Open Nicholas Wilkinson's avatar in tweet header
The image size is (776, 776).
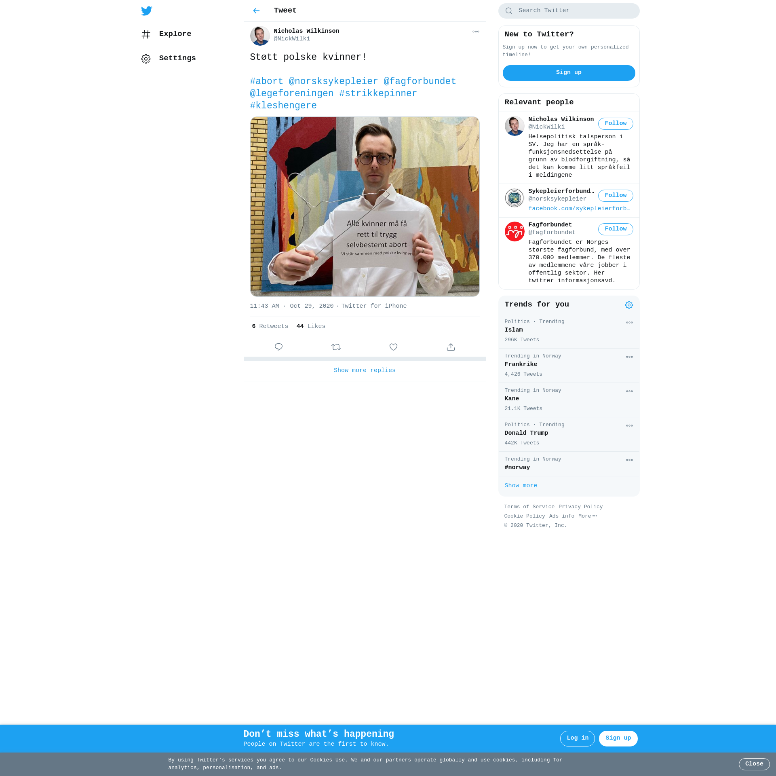(x=260, y=36)
